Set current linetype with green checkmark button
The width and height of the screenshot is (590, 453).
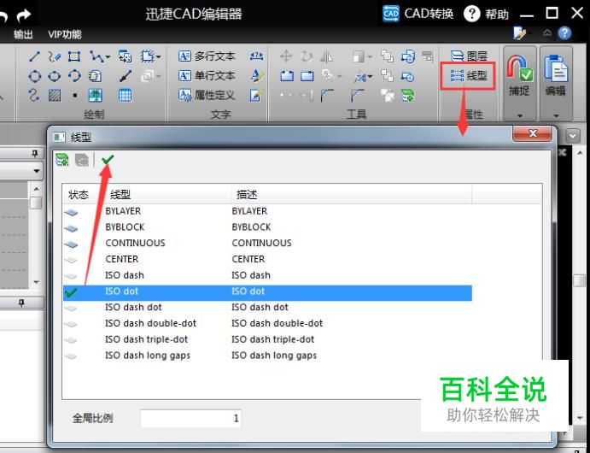pyautogui.click(x=108, y=160)
